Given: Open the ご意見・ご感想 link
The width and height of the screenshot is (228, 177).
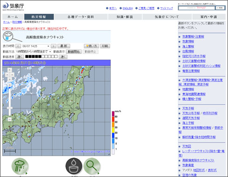Looking at the screenshot, I should 146,8.
